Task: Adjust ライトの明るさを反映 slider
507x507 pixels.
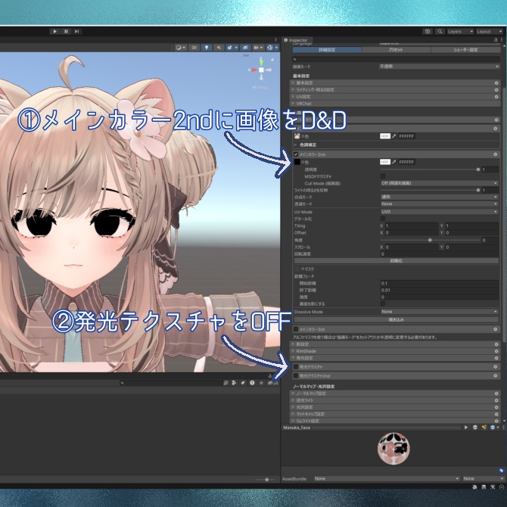Action: coord(429,190)
